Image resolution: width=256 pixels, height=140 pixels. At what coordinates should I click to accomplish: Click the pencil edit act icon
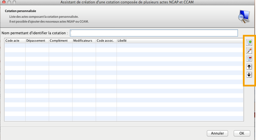249,51
